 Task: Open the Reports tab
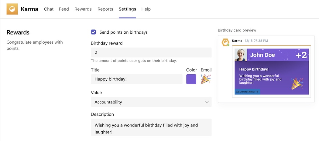(105, 9)
